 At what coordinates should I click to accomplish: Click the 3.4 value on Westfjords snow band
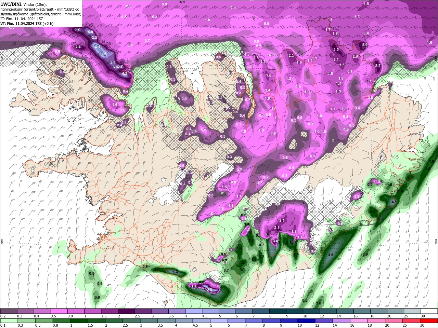113,63
